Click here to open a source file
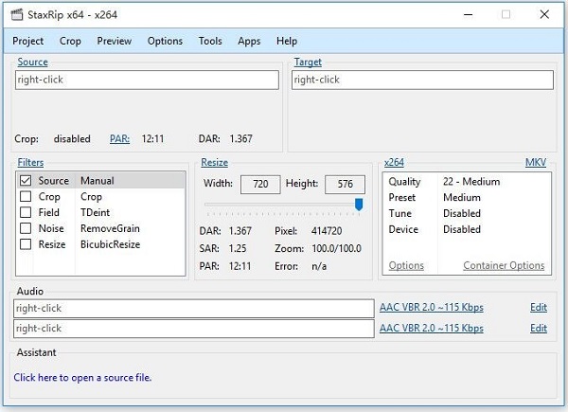568x412 pixels. (82, 378)
